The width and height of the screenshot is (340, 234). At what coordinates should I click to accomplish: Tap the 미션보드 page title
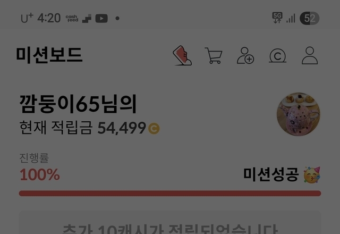[x=49, y=55]
